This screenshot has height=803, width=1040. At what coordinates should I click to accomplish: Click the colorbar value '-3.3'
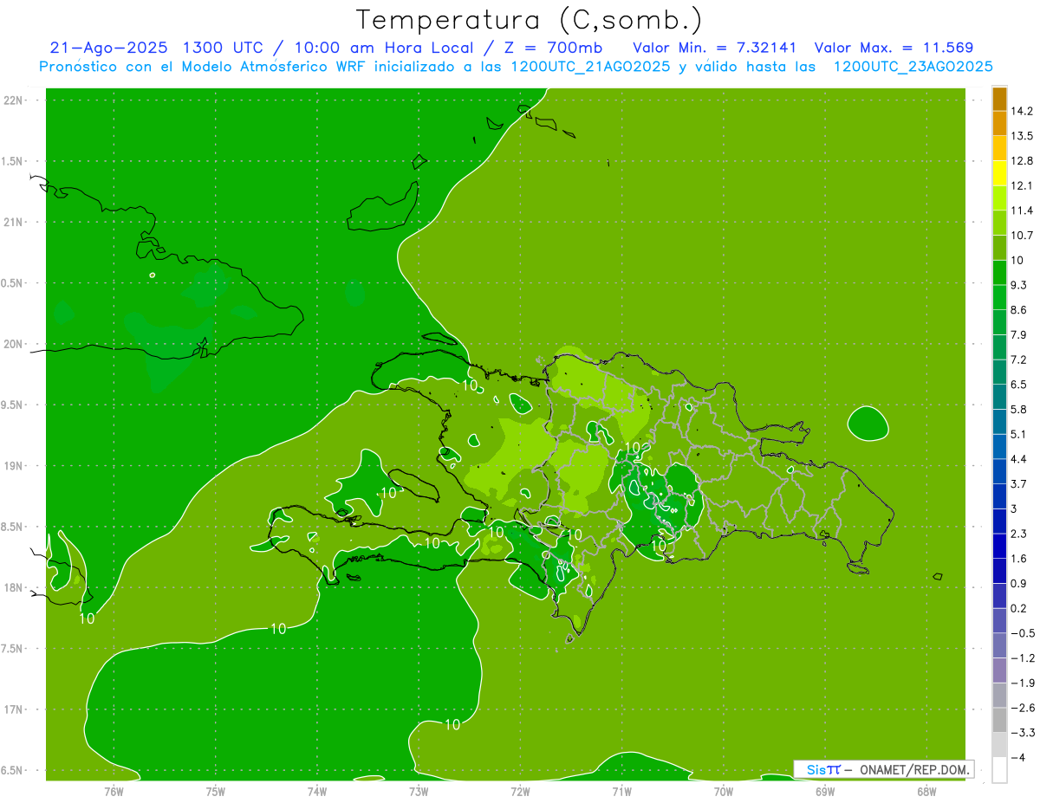click(1023, 732)
